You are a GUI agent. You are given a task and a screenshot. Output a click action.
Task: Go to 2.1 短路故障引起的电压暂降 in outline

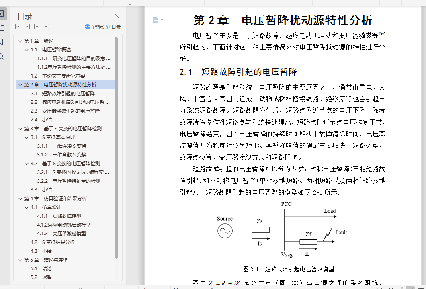tap(63, 94)
